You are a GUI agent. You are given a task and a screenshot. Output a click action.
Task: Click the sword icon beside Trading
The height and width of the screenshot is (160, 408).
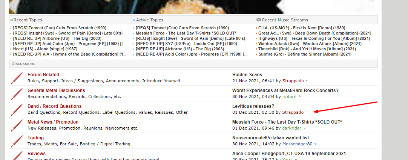[x=17, y=141]
